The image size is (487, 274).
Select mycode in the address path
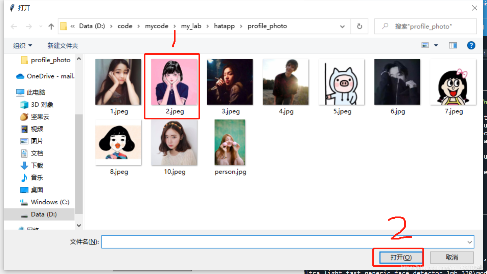click(x=157, y=26)
